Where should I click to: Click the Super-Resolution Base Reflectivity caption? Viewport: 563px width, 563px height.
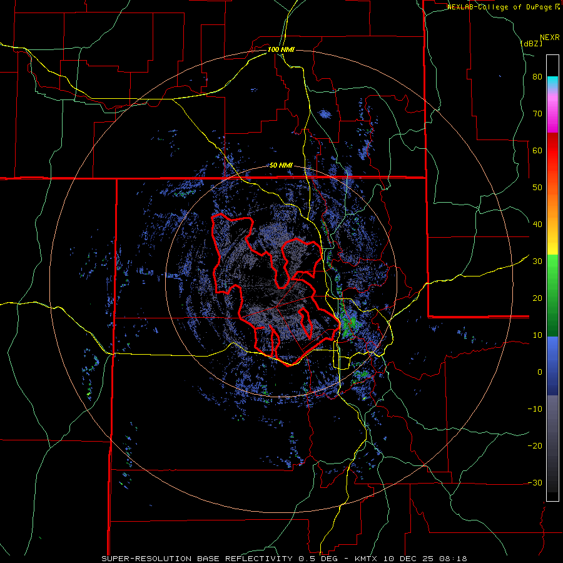(x=284, y=559)
